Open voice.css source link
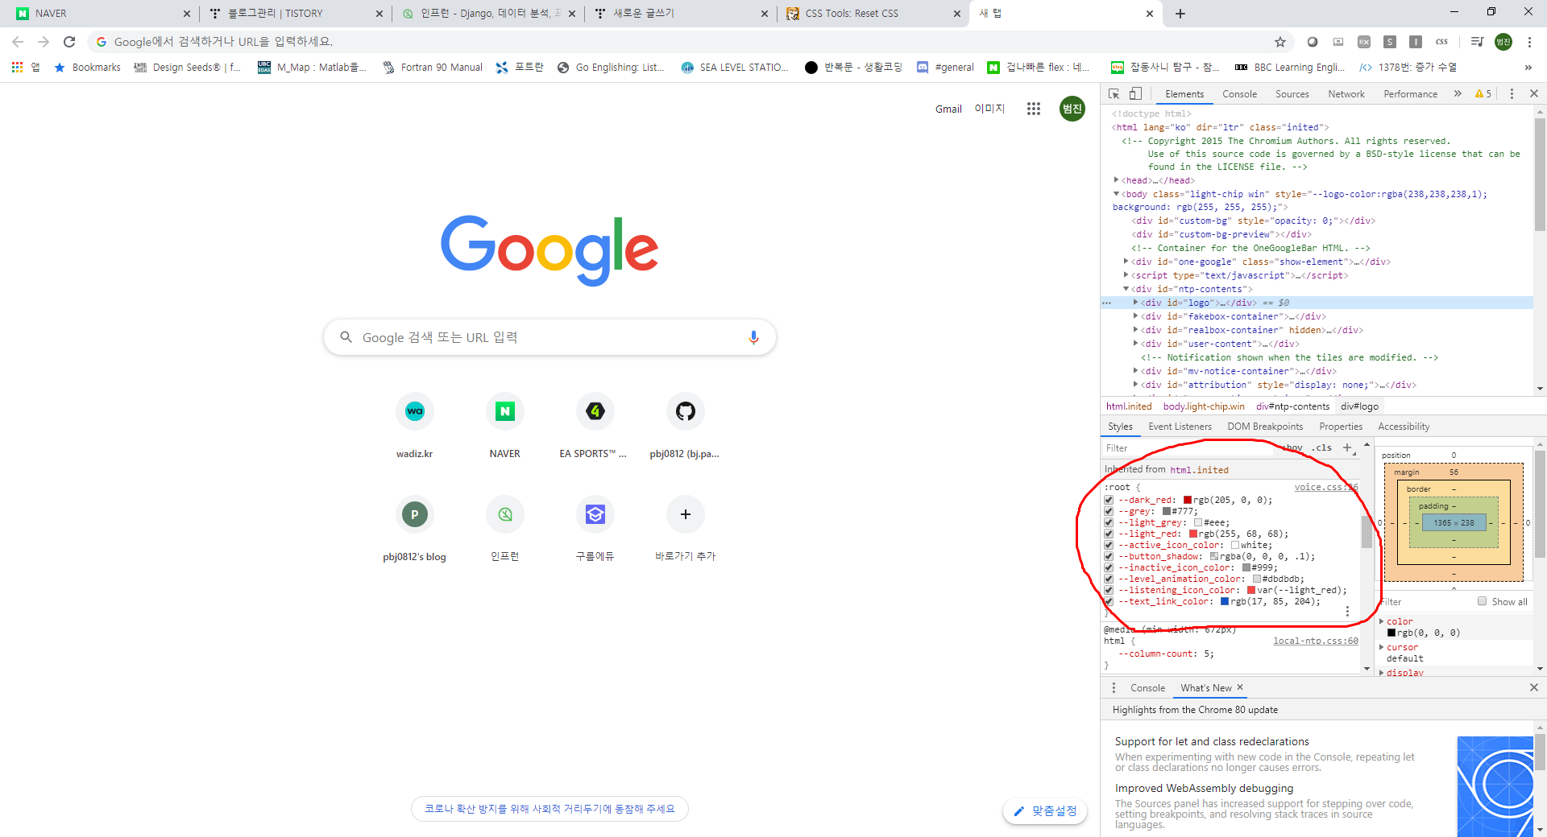The width and height of the screenshot is (1547, 837). (1326, 487)
